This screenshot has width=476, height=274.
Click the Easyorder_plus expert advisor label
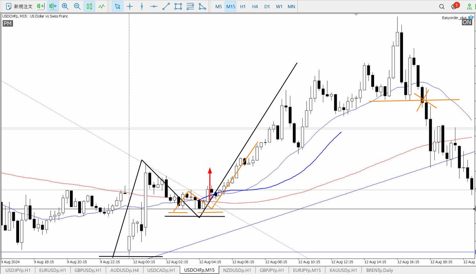click(x=455, y=17)
